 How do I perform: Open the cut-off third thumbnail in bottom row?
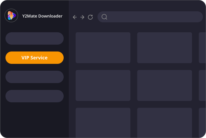(202, 123)
